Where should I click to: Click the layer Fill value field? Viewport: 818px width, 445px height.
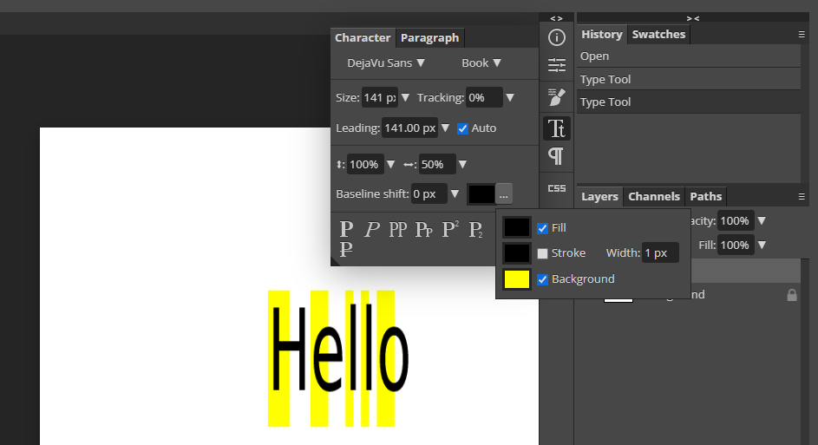click(736, 245)
